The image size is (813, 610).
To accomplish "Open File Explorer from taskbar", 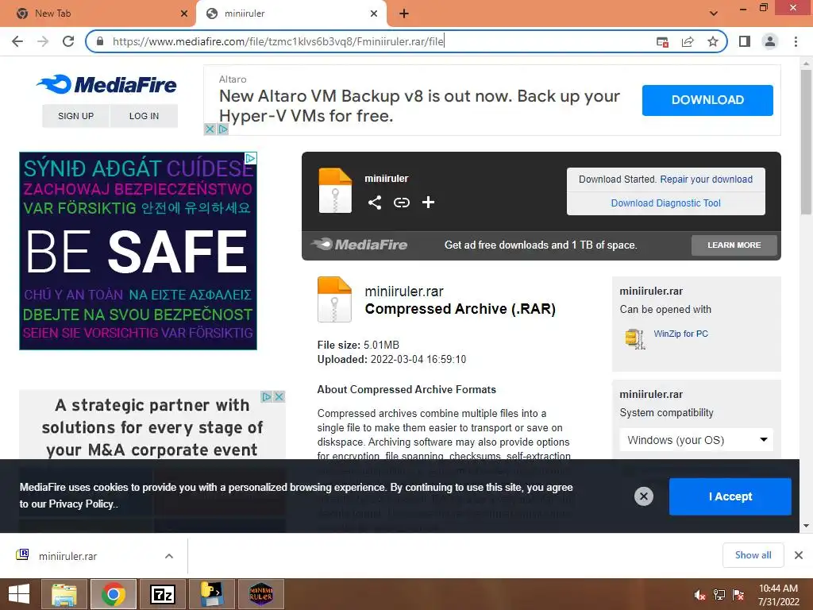I will 64,594.
